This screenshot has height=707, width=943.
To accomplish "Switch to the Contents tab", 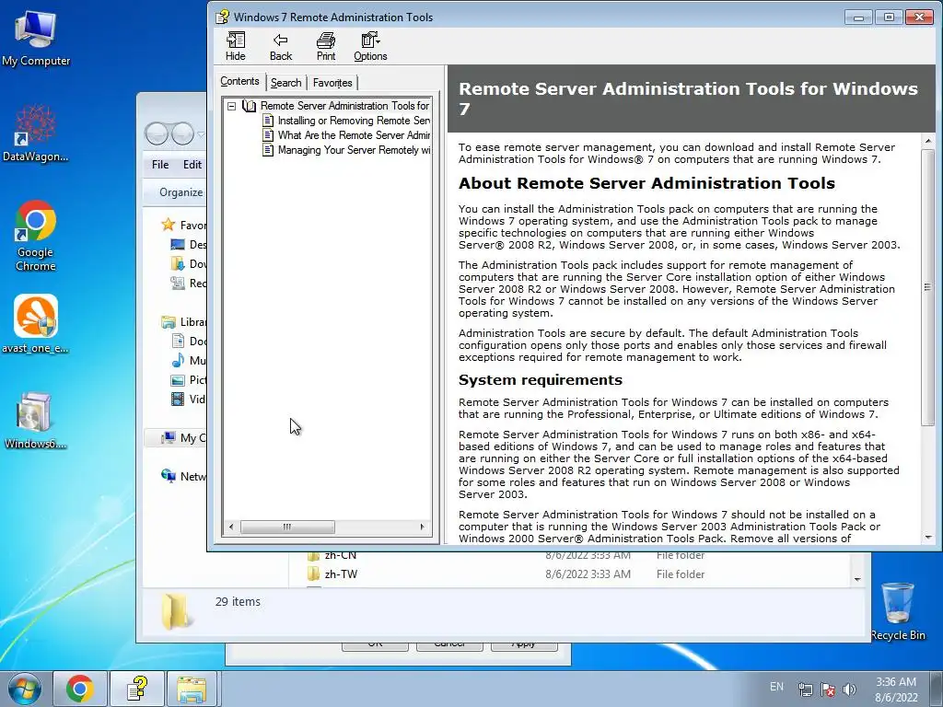I will (x=239, y=82).
